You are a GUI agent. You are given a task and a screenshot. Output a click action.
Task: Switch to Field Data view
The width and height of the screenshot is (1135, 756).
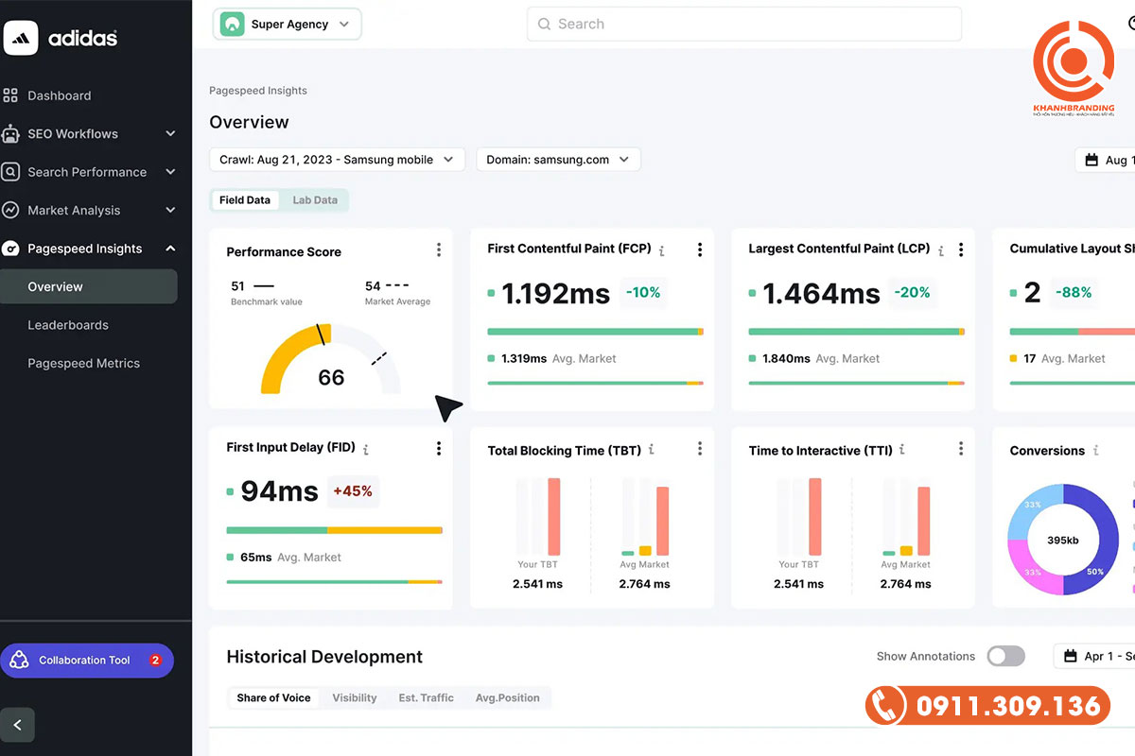click(245, 200)
